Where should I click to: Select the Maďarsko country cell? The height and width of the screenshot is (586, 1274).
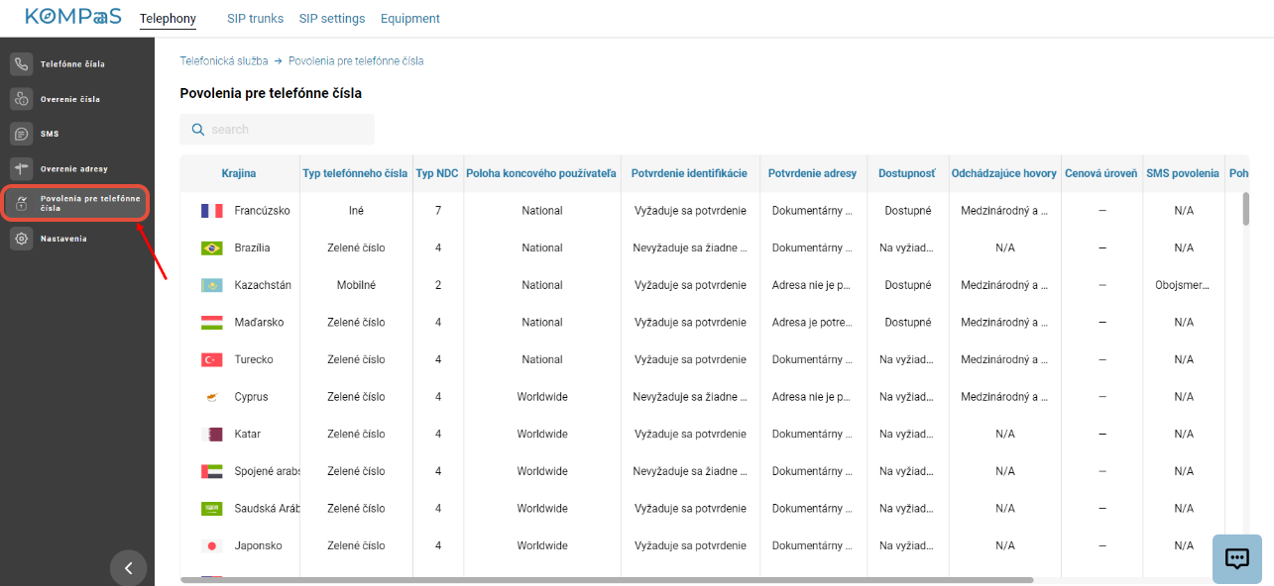tap(258, 323)
